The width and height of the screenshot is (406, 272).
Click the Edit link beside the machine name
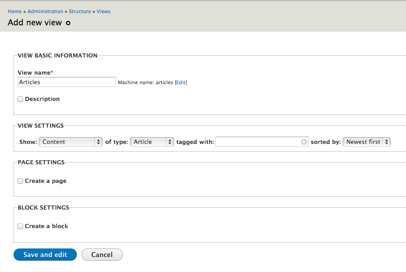pos(181,82)
